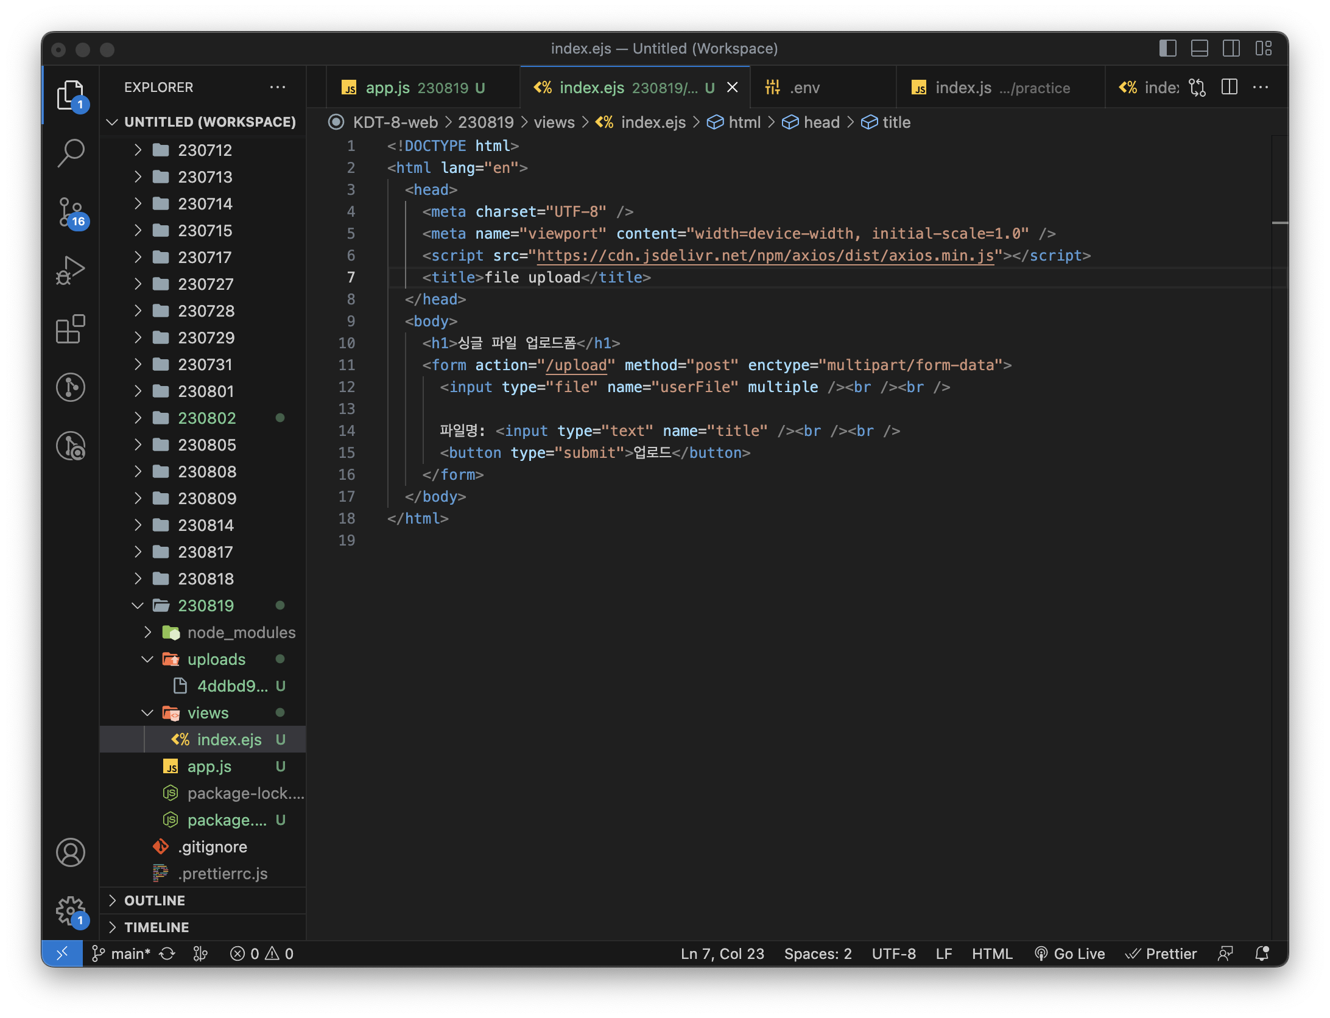Start Go Live server
Viewport: 1330px width, 1018px height.
1070,953
